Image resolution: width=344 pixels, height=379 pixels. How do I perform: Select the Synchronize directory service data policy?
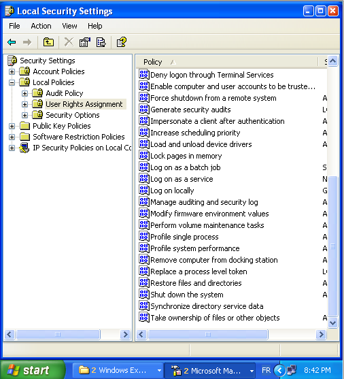click(x=207, y=306)
